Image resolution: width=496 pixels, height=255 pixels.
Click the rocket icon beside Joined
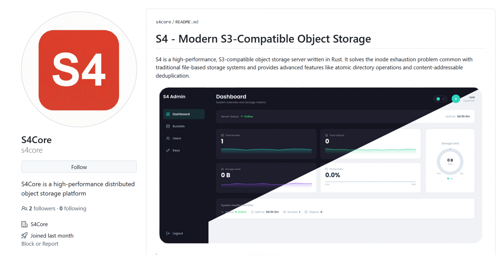click(24, 236)
